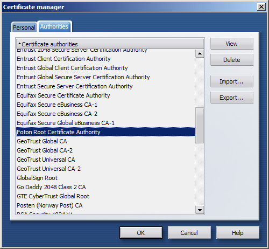Select Go Daddy 2048 Class 2 CA

pyautogui.click(x=105, y=187)
